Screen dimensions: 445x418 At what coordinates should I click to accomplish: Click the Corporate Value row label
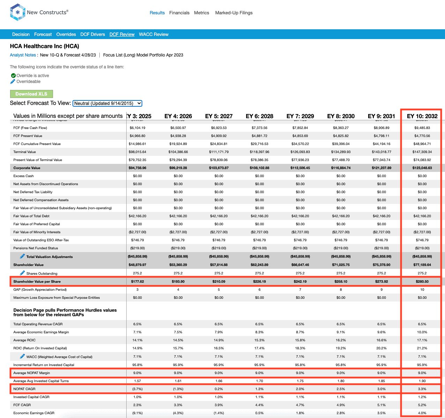(x=27, y=168)
